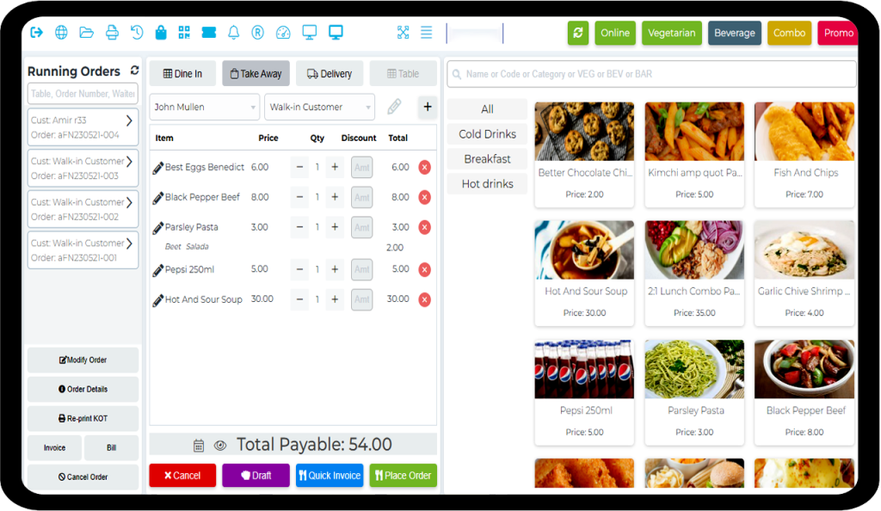This screenshot has height=511, width=881.
Task: Click the purple Draft button
Action: point(256,476)
